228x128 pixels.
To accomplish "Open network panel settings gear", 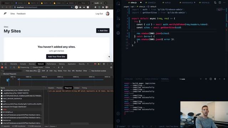I will coord(111,67).
